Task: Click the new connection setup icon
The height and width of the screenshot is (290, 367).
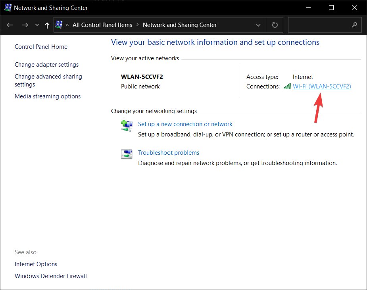Action: click(x=127, y=126)
